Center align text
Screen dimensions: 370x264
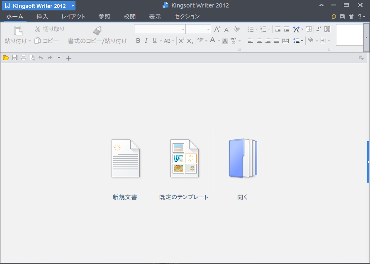259,41
